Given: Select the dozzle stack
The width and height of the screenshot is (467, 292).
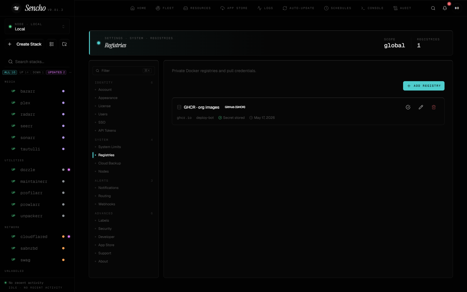Looking at the screenshot, I should [x=37, y=170].
